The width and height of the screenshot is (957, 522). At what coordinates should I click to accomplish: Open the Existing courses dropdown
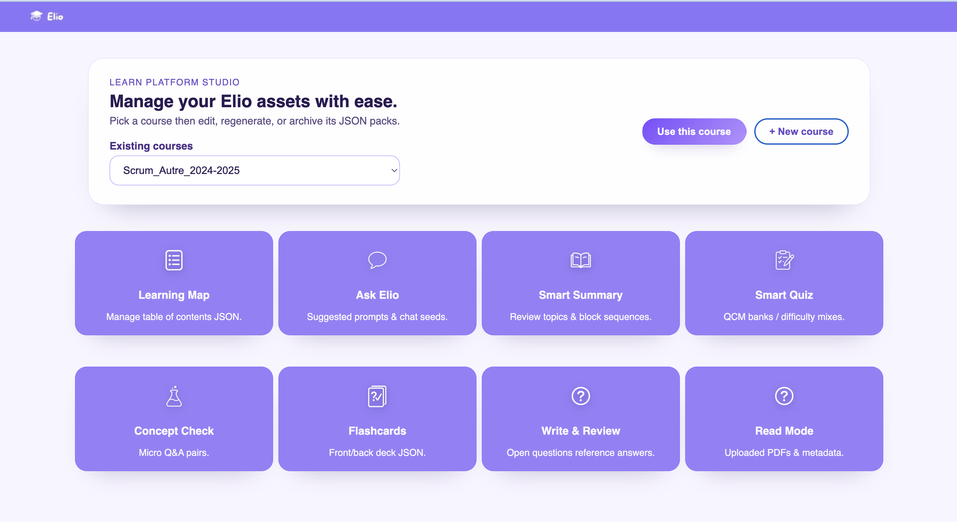tap(255, 170)
